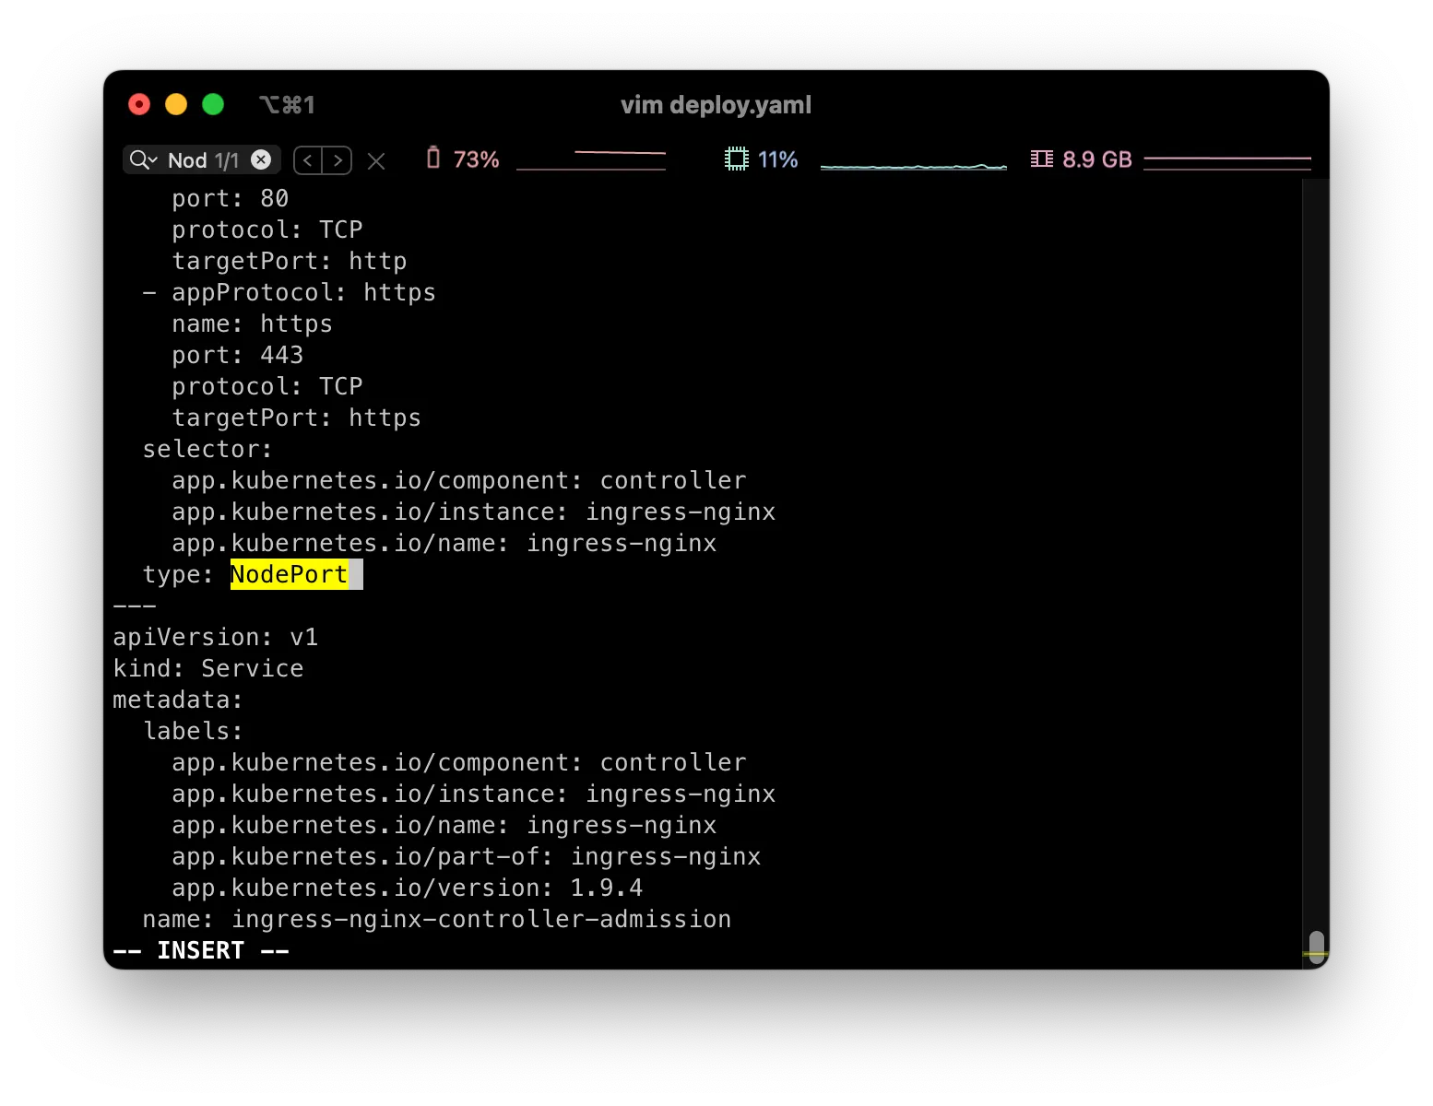Click the 'selector:' line
1433x1106 pixels.
click(207, 449)
